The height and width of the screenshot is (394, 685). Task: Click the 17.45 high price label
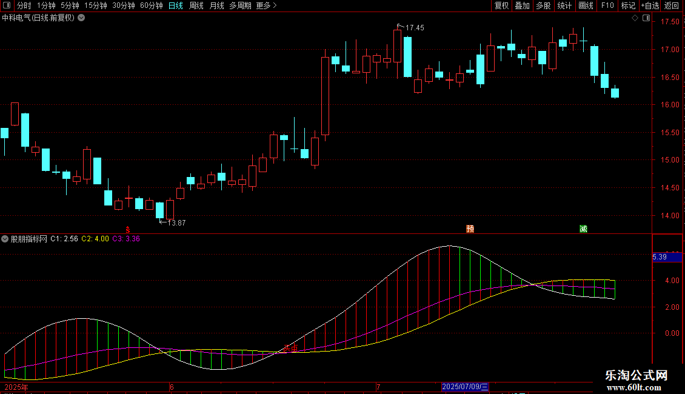[415, 28]
